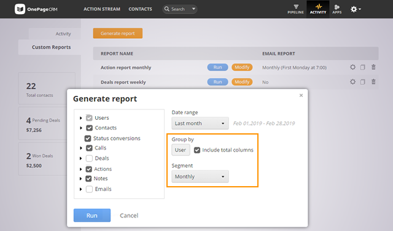The height and width of the screenshot is (231, 393).
Task: Click the orange Generate report button
Action: coord(118,33)
